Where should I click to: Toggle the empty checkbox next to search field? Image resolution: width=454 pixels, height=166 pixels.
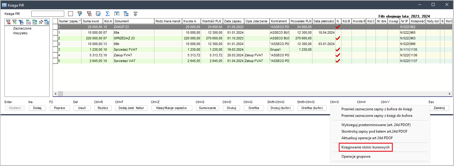click(70, 13)
